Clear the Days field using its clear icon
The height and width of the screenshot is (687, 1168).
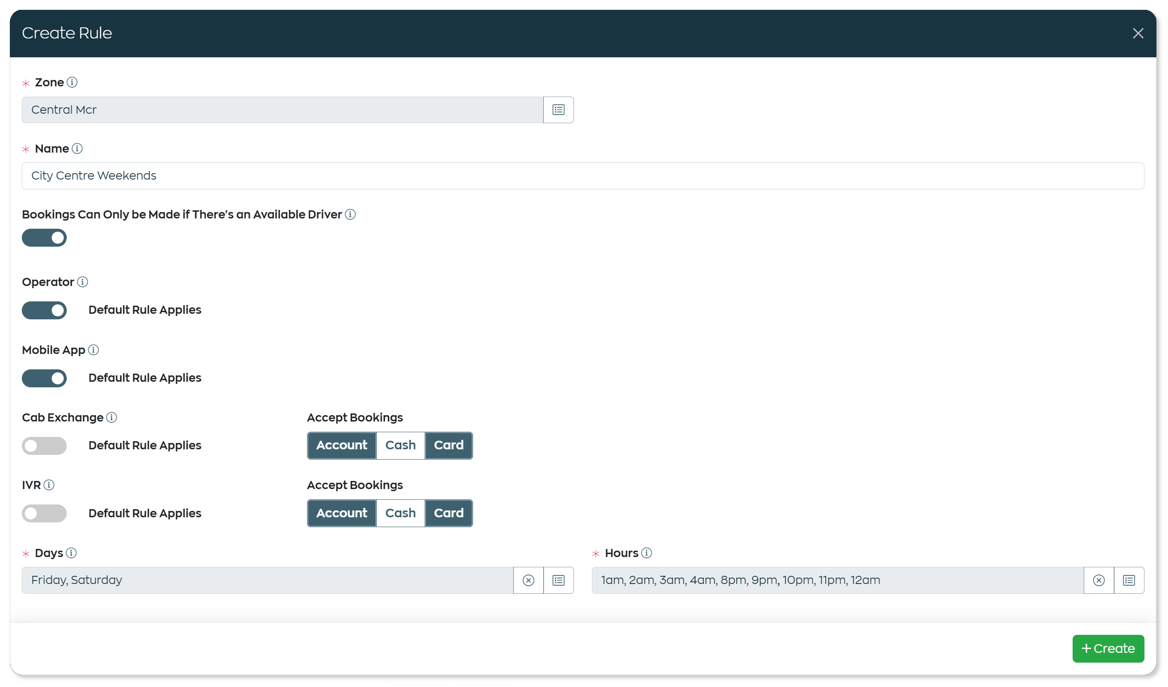click(x=528, y=580)
